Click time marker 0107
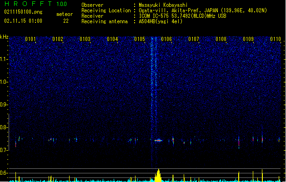Image resolution: width=286 pixels, height=182 pixels. pos(194,39)
